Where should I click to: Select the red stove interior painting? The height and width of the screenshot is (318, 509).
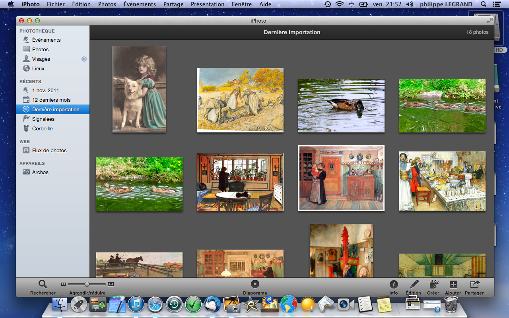pyautogui.click(x=341, y=250)
